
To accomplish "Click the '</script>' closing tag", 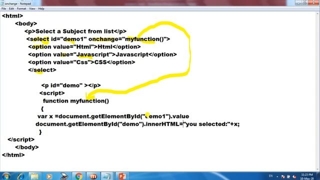I will tap(21, 139).
